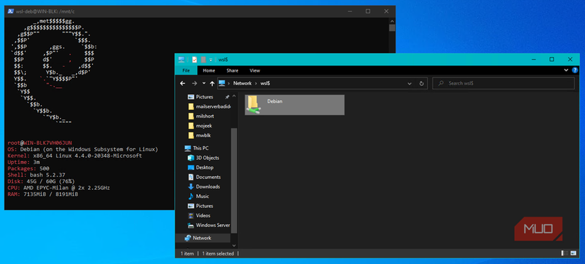Unpin Pictures using the pin icon

tap(227, 97)
